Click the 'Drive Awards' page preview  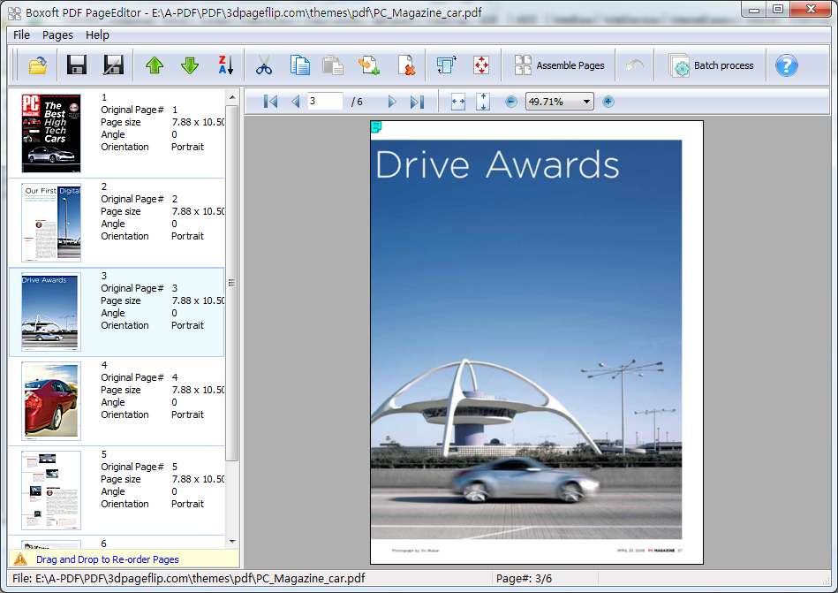[x=537, y=342]
